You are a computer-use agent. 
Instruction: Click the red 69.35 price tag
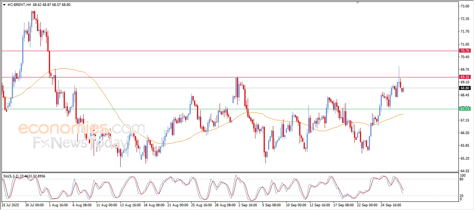[x=465, y=77]
